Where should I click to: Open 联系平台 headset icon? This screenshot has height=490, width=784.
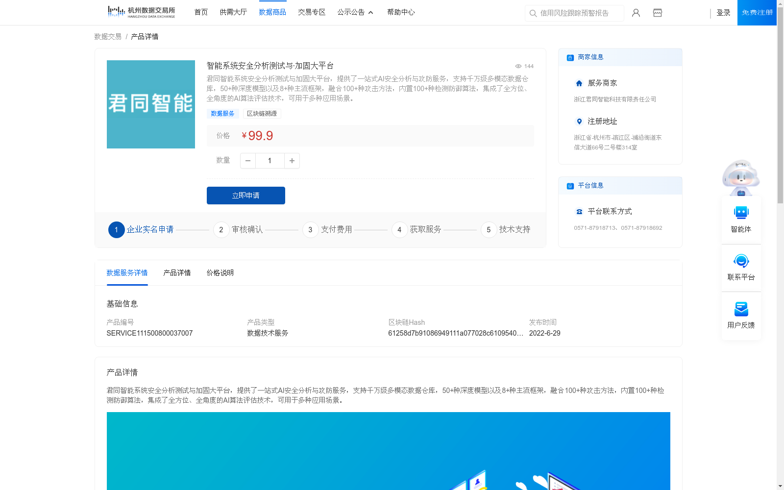click(x=741, y=261)
